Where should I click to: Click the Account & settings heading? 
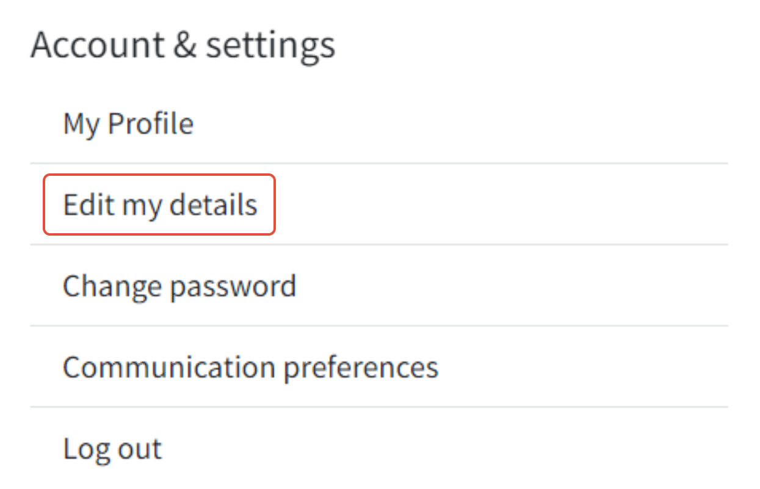click(x=183, y=45)
